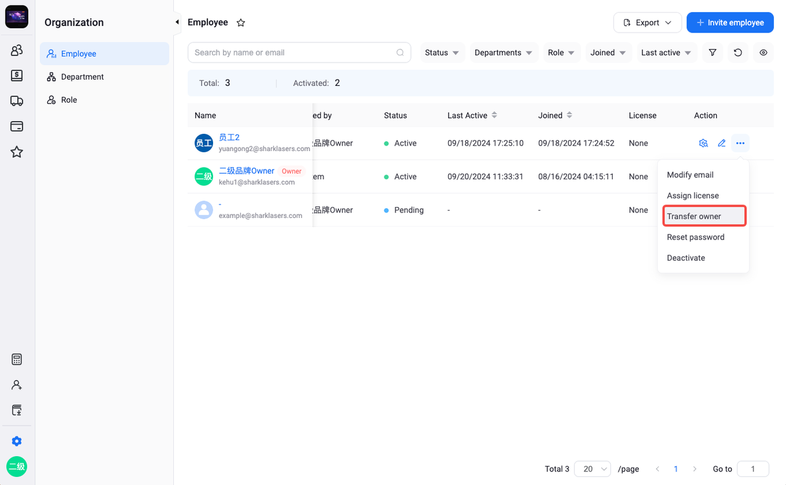Open Employee in Organization sidebar
The height and width of the screenshot is (485, 786).
pos(104,54)
